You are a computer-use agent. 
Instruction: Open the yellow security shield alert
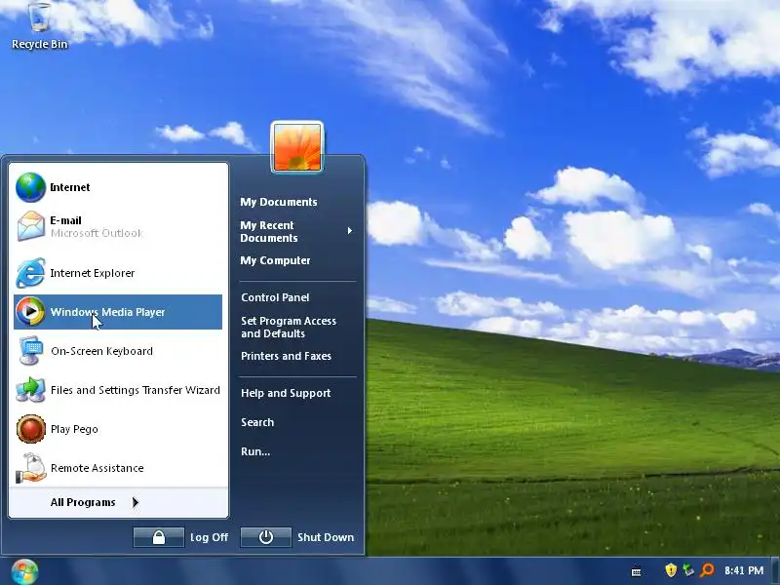pyautogui.click(x=671, y=570)
